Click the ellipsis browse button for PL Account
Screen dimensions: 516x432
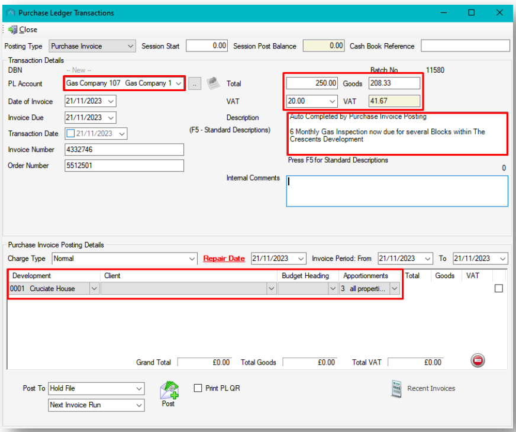195,84
